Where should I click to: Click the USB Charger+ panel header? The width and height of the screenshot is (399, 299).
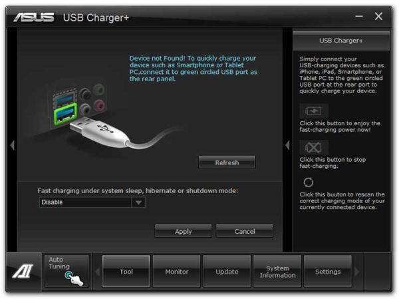[x=341, y=41]
